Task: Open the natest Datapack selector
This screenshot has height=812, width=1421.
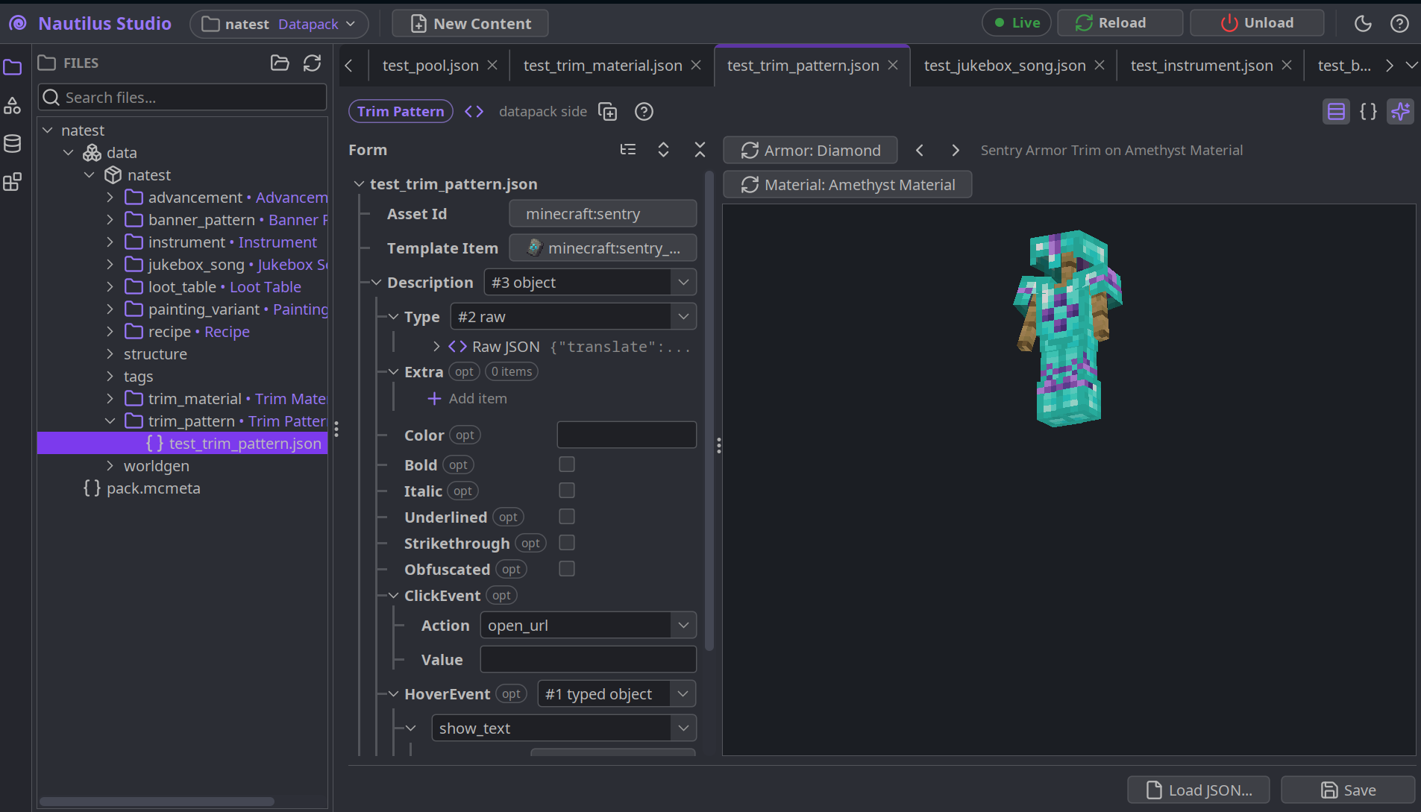Action: pyautogui.click(x=280, y=24)
